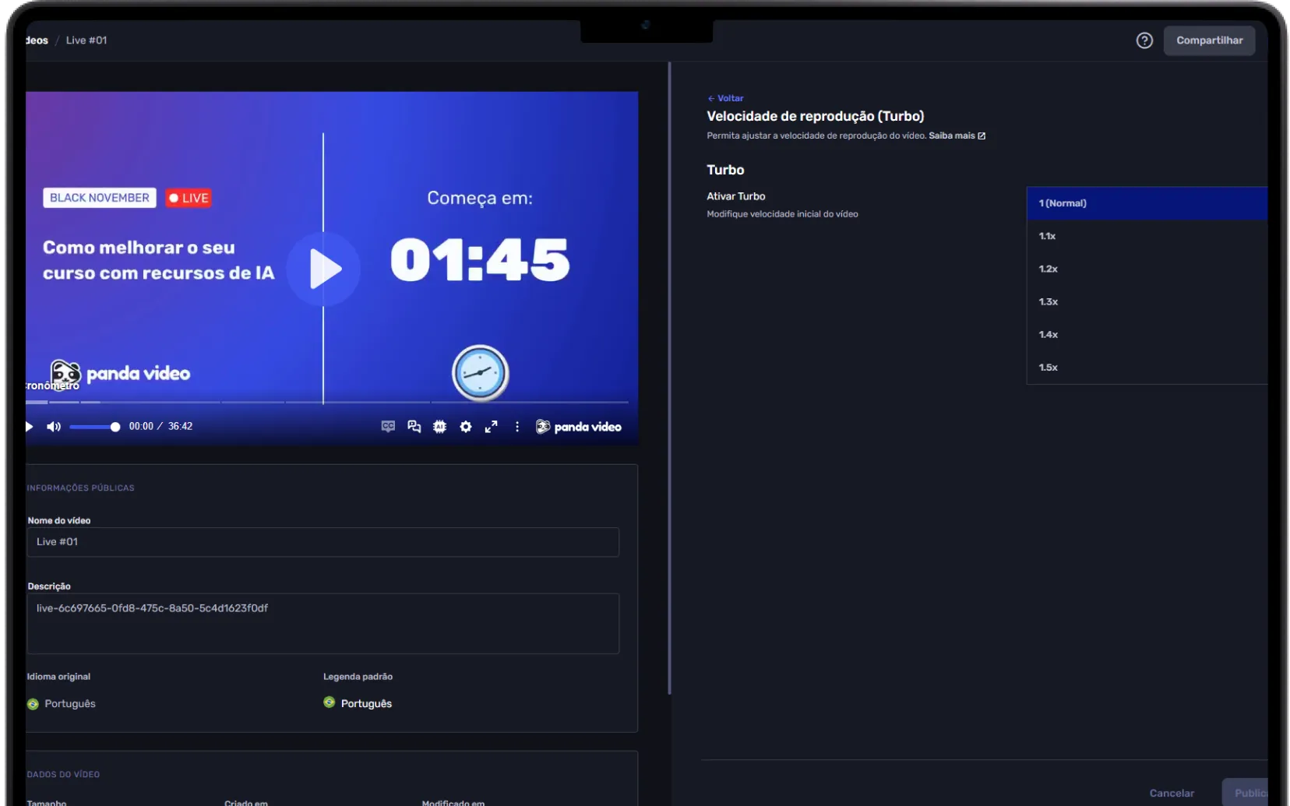Screen dimensions: 1290x806
Task: Enter fullscreen mode in the player
Action: pos(492,427)
